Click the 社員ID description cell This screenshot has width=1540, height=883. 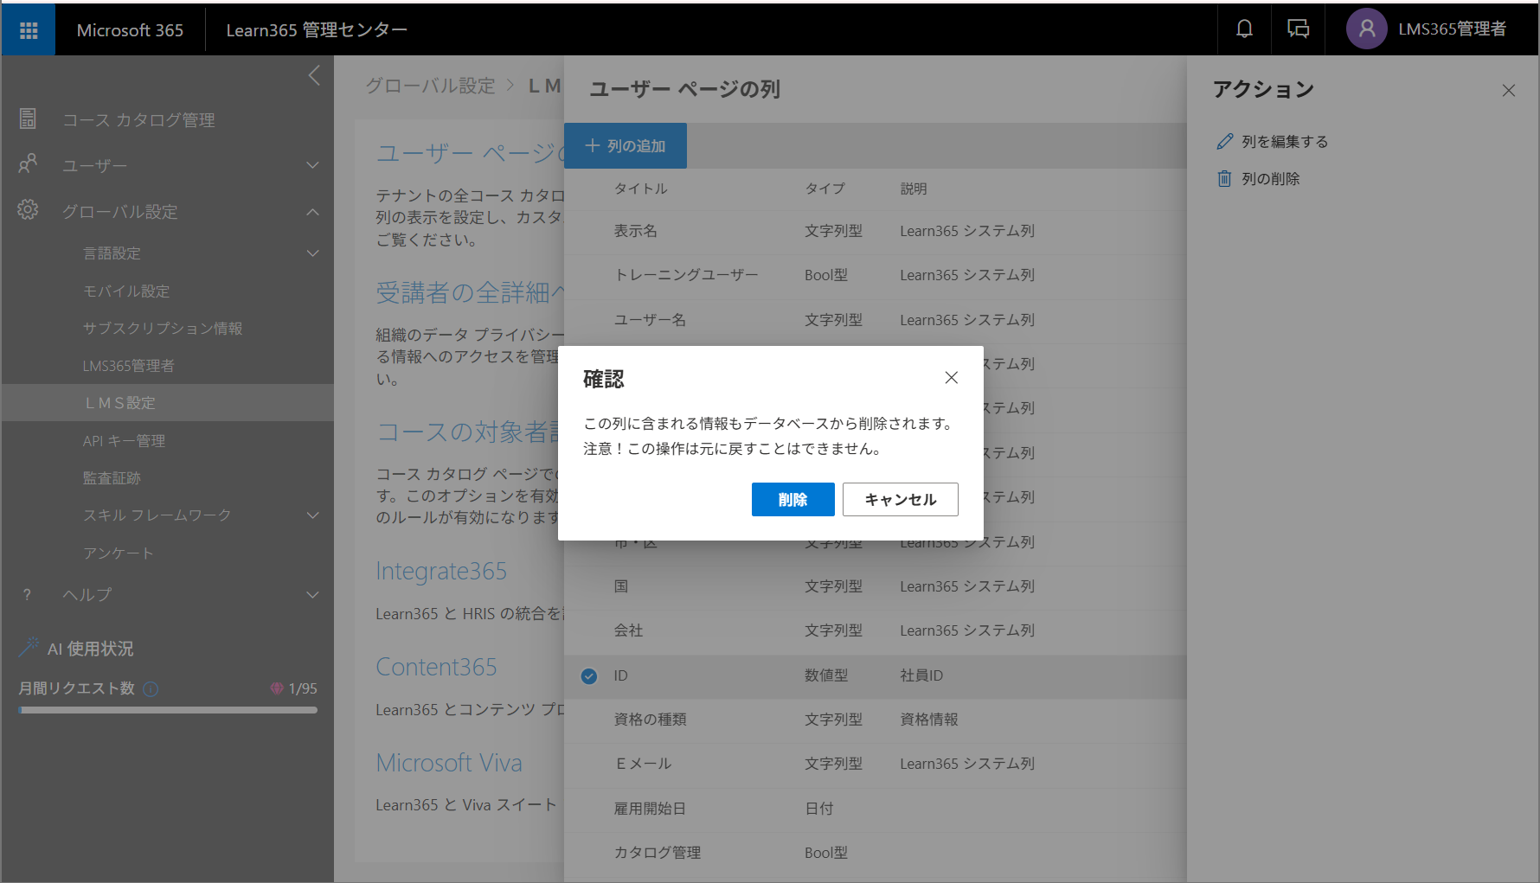click(x=921, y=675)
